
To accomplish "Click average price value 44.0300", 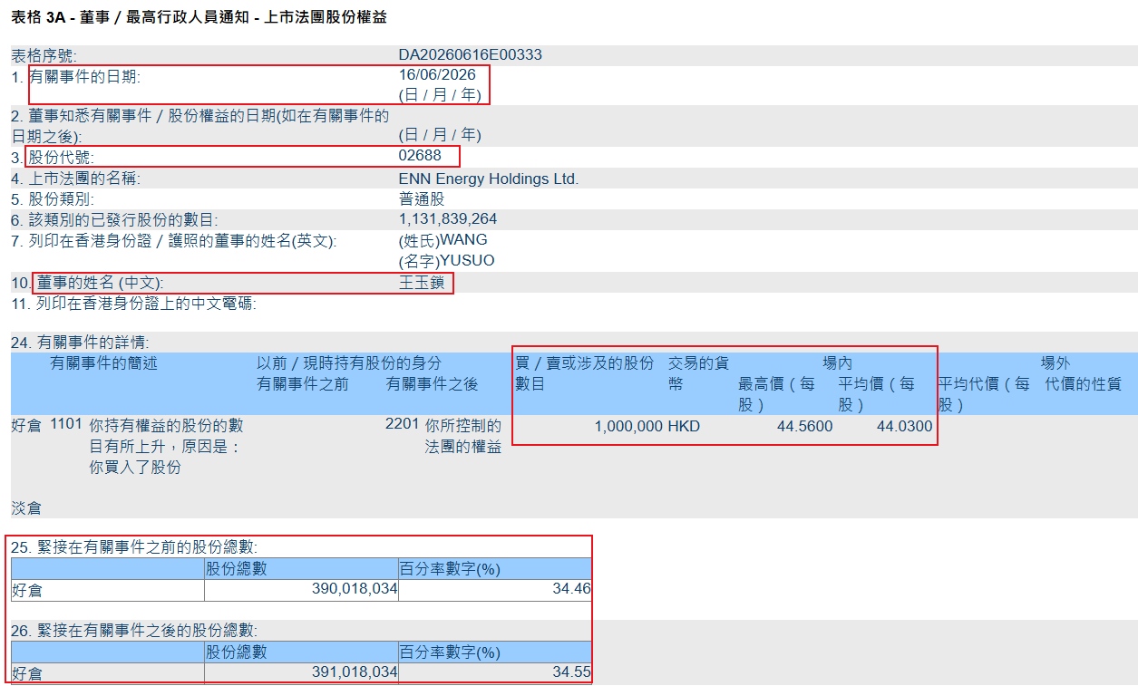I will tap(904, 426).
